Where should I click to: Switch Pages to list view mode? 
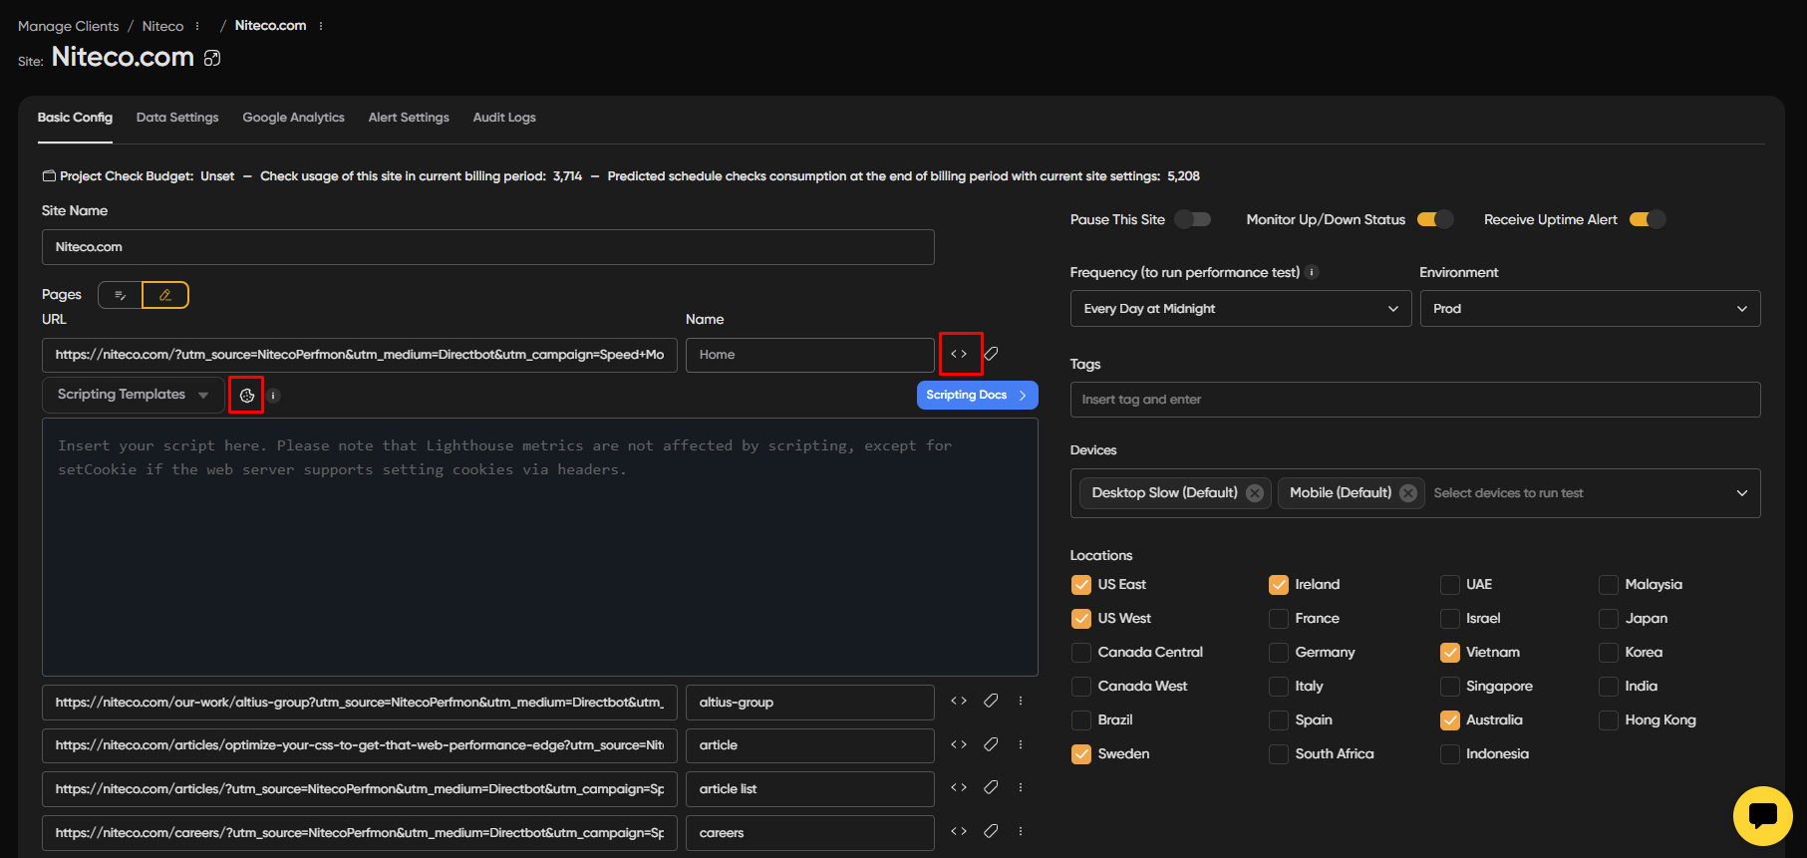click(x=121, y=295)
